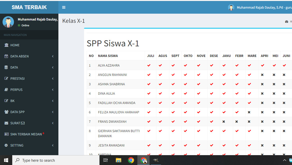
Task: Click the DATA ABSEN calendar icon
Action: pyautogui.click(x=7, y=56)
